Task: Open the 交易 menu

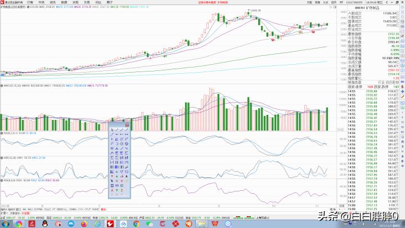Action: click(x=87, y=2)
